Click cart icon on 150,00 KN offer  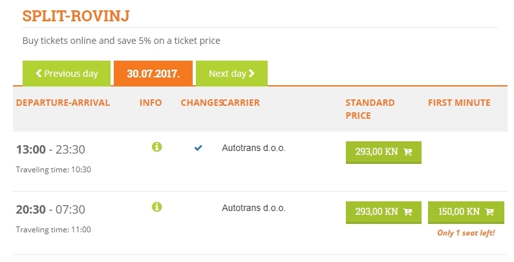489,212
